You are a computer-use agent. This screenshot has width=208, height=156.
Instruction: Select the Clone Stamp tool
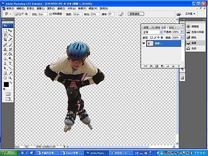[x=5, y=50]
